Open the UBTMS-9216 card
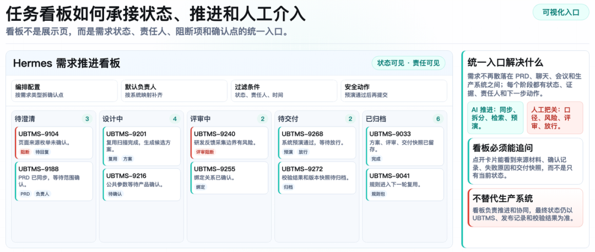 [142, 185]
